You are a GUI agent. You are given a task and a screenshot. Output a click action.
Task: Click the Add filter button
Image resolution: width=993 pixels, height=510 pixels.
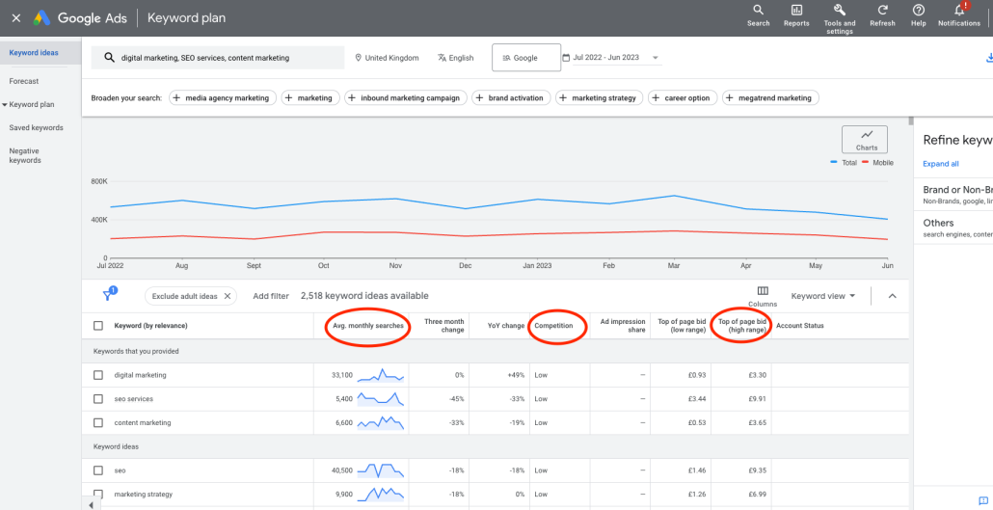pyautogui.click(x=271, y=296)
